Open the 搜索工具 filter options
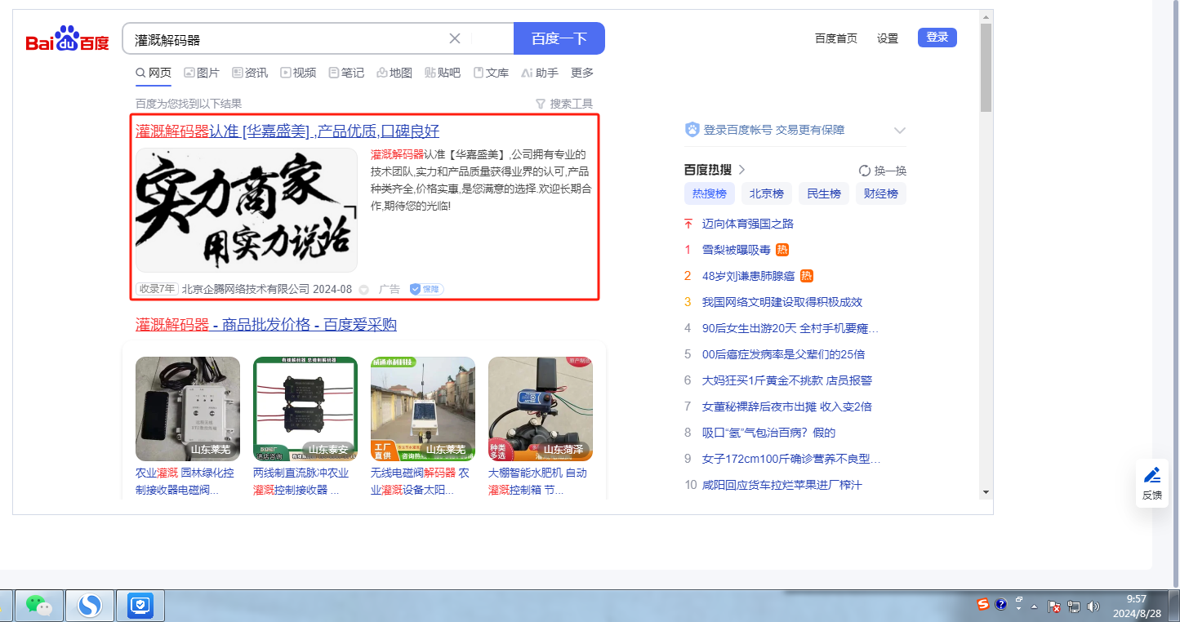 tap(563, 104)
